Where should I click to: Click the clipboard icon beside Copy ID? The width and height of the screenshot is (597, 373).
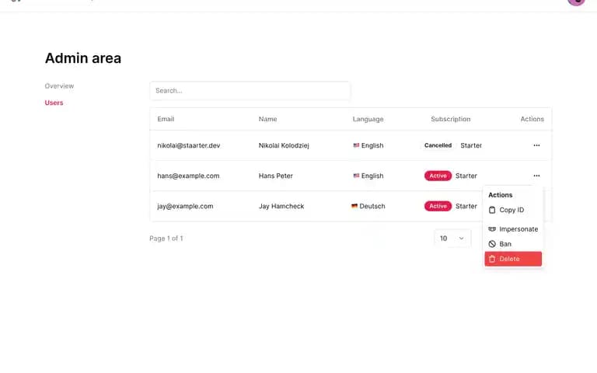coord(492,210)
